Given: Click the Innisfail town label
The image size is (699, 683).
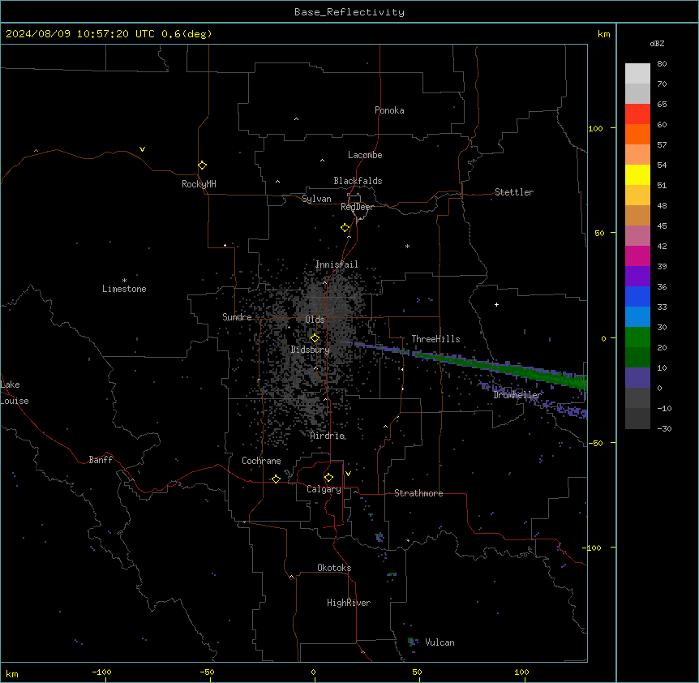Looking at the screenshot, I should click(337, 264).
